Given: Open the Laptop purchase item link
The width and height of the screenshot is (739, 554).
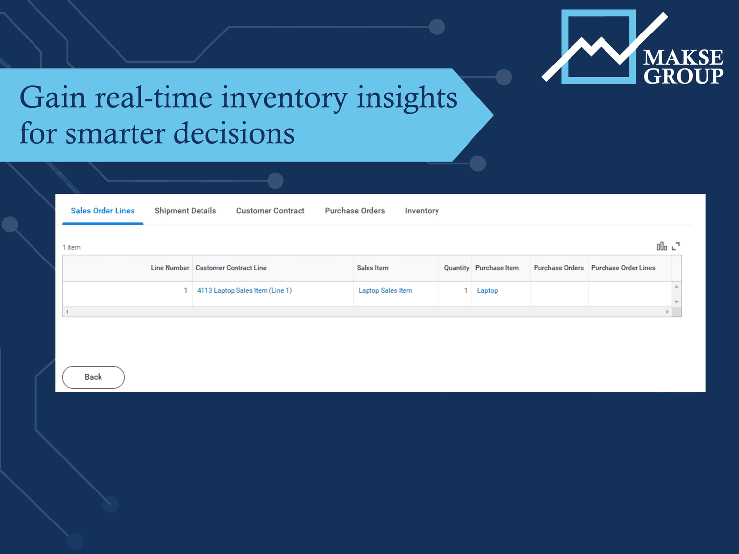Looking at the screenshot, I should pyautogui.click(x=487, y=290).
